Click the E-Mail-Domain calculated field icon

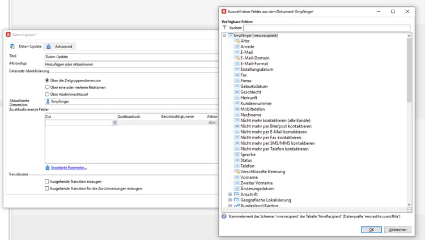tap(237, 58)
